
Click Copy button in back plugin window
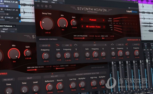tap(3, 32)
